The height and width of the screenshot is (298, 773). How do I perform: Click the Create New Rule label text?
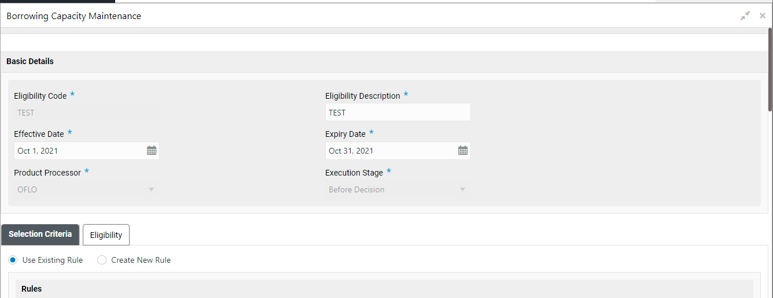(x=141, y=260)
